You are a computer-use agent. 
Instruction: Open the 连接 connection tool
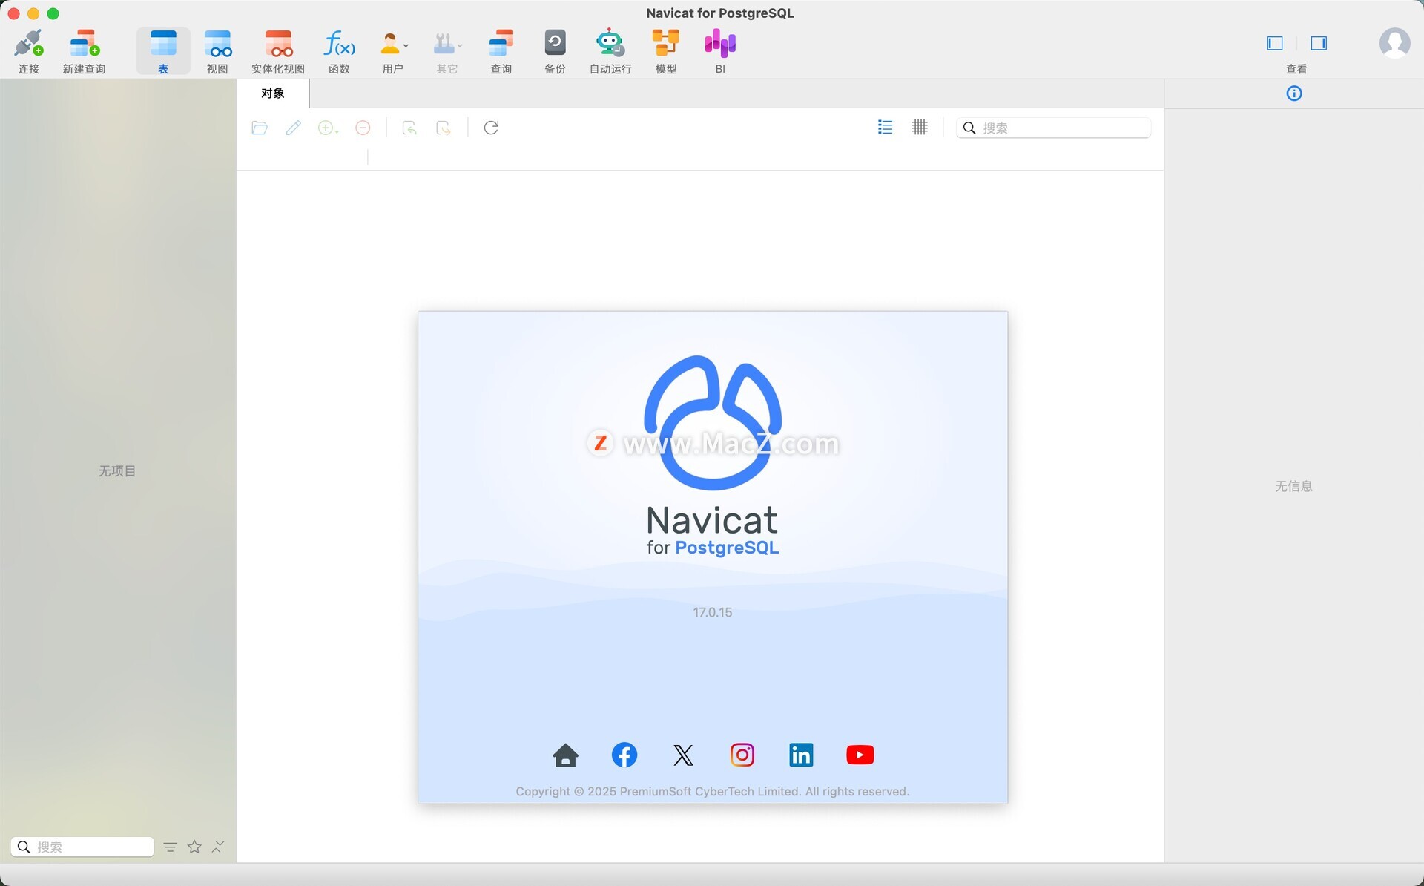click(28, 51)
